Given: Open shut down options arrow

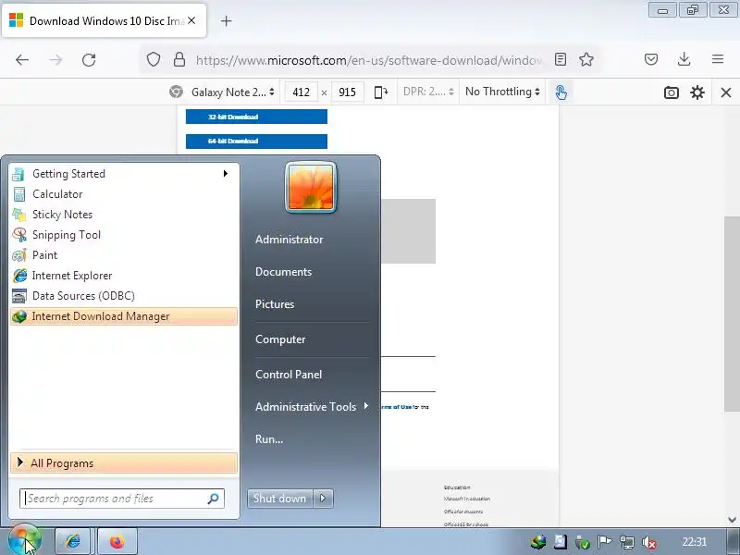Looking at the screenshot, I should click(x=323, y=499).
